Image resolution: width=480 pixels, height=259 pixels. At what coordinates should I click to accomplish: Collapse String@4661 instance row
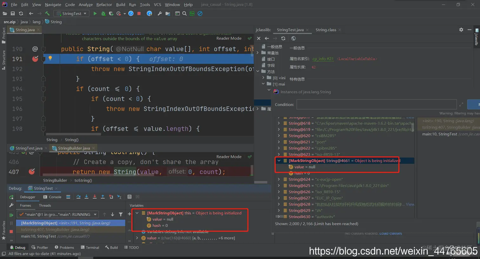(x=279, y=161)
